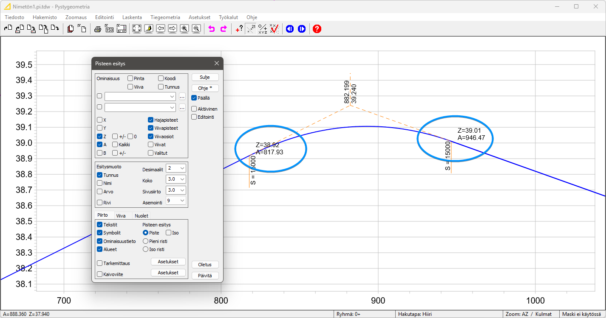Select the Pieni risti radio button
Image resolution: width=606 pixels, height=318 pixels.
click(146, 241)
